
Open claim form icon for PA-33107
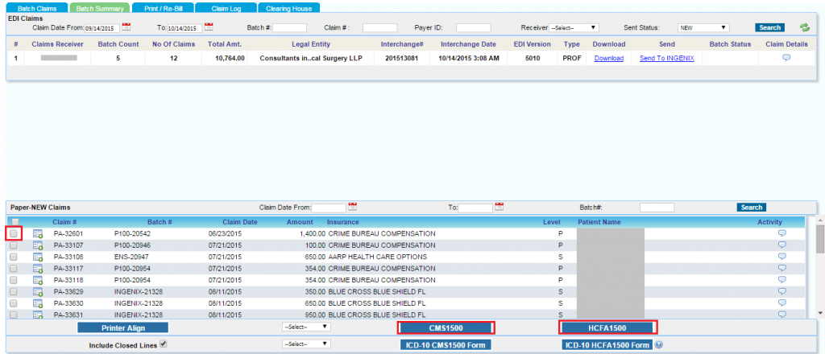[38, 245]
